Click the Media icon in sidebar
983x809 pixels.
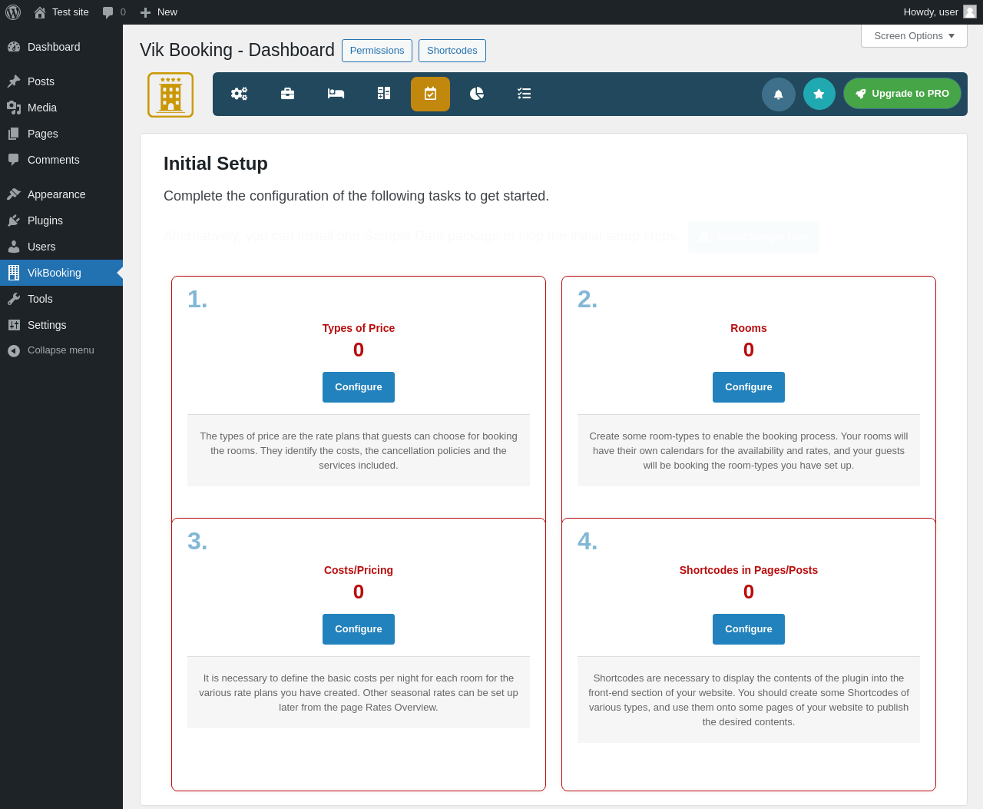point(14,108)
